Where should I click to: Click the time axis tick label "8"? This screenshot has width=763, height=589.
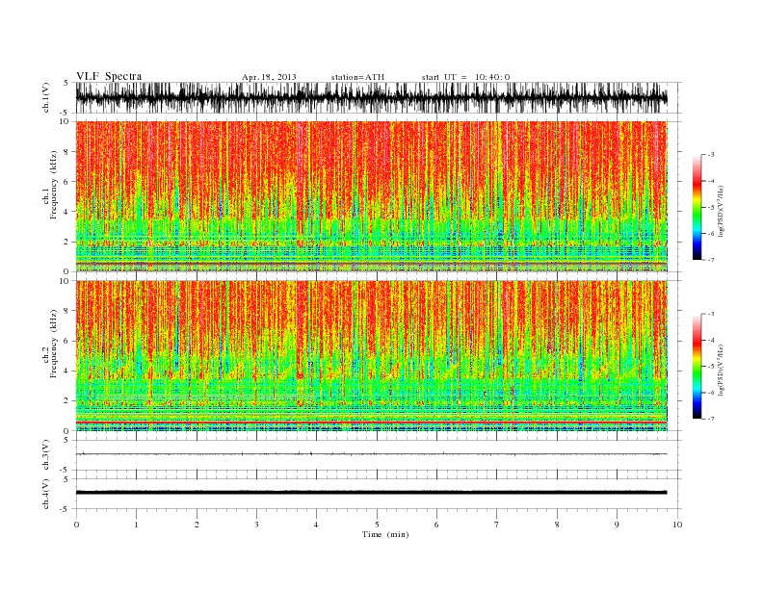[x=557, y=525]
